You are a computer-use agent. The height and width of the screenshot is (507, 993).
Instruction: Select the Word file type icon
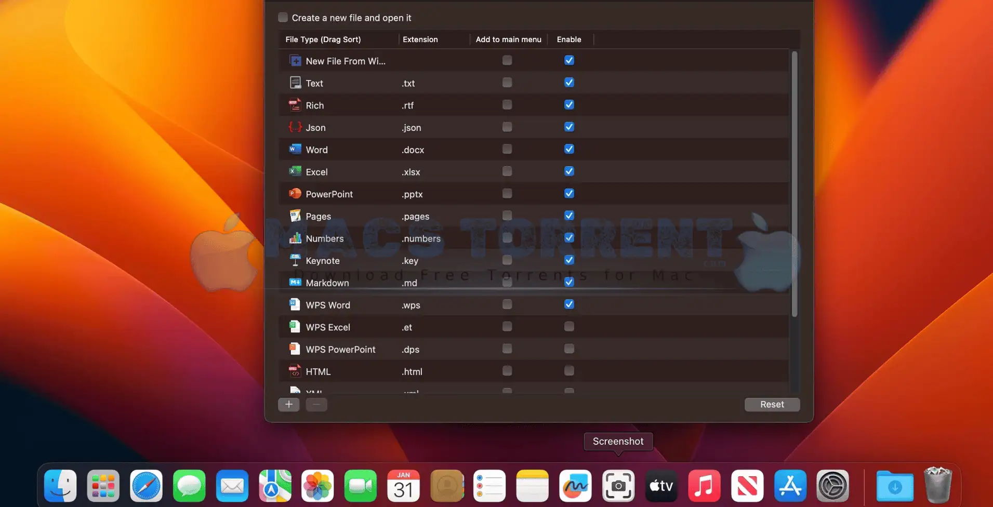295,149
